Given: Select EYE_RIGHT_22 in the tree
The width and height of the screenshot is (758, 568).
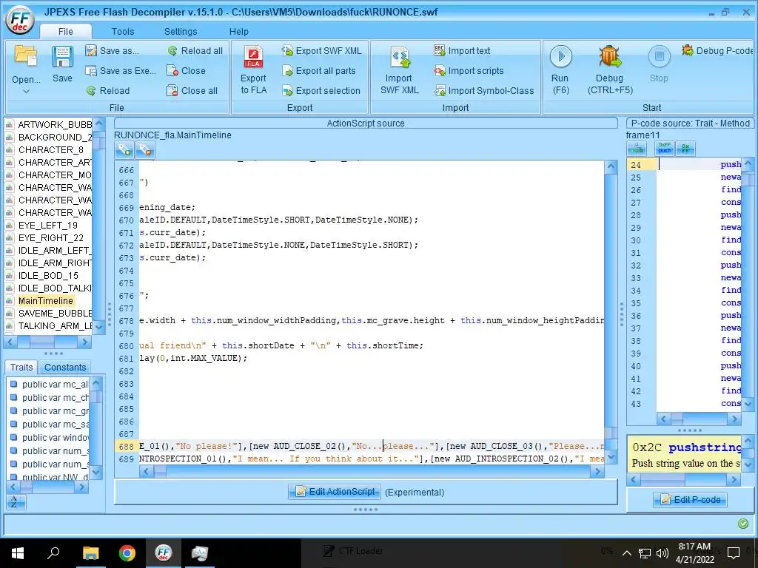Looking at the screenshot, I should pyautogui.click(x=51, y=237).
